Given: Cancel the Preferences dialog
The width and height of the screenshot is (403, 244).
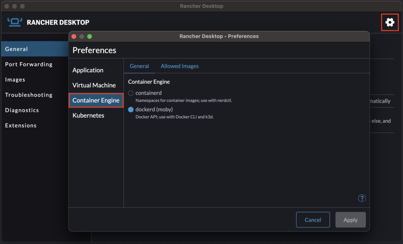Looking at the screenshot, I should 312,220.
